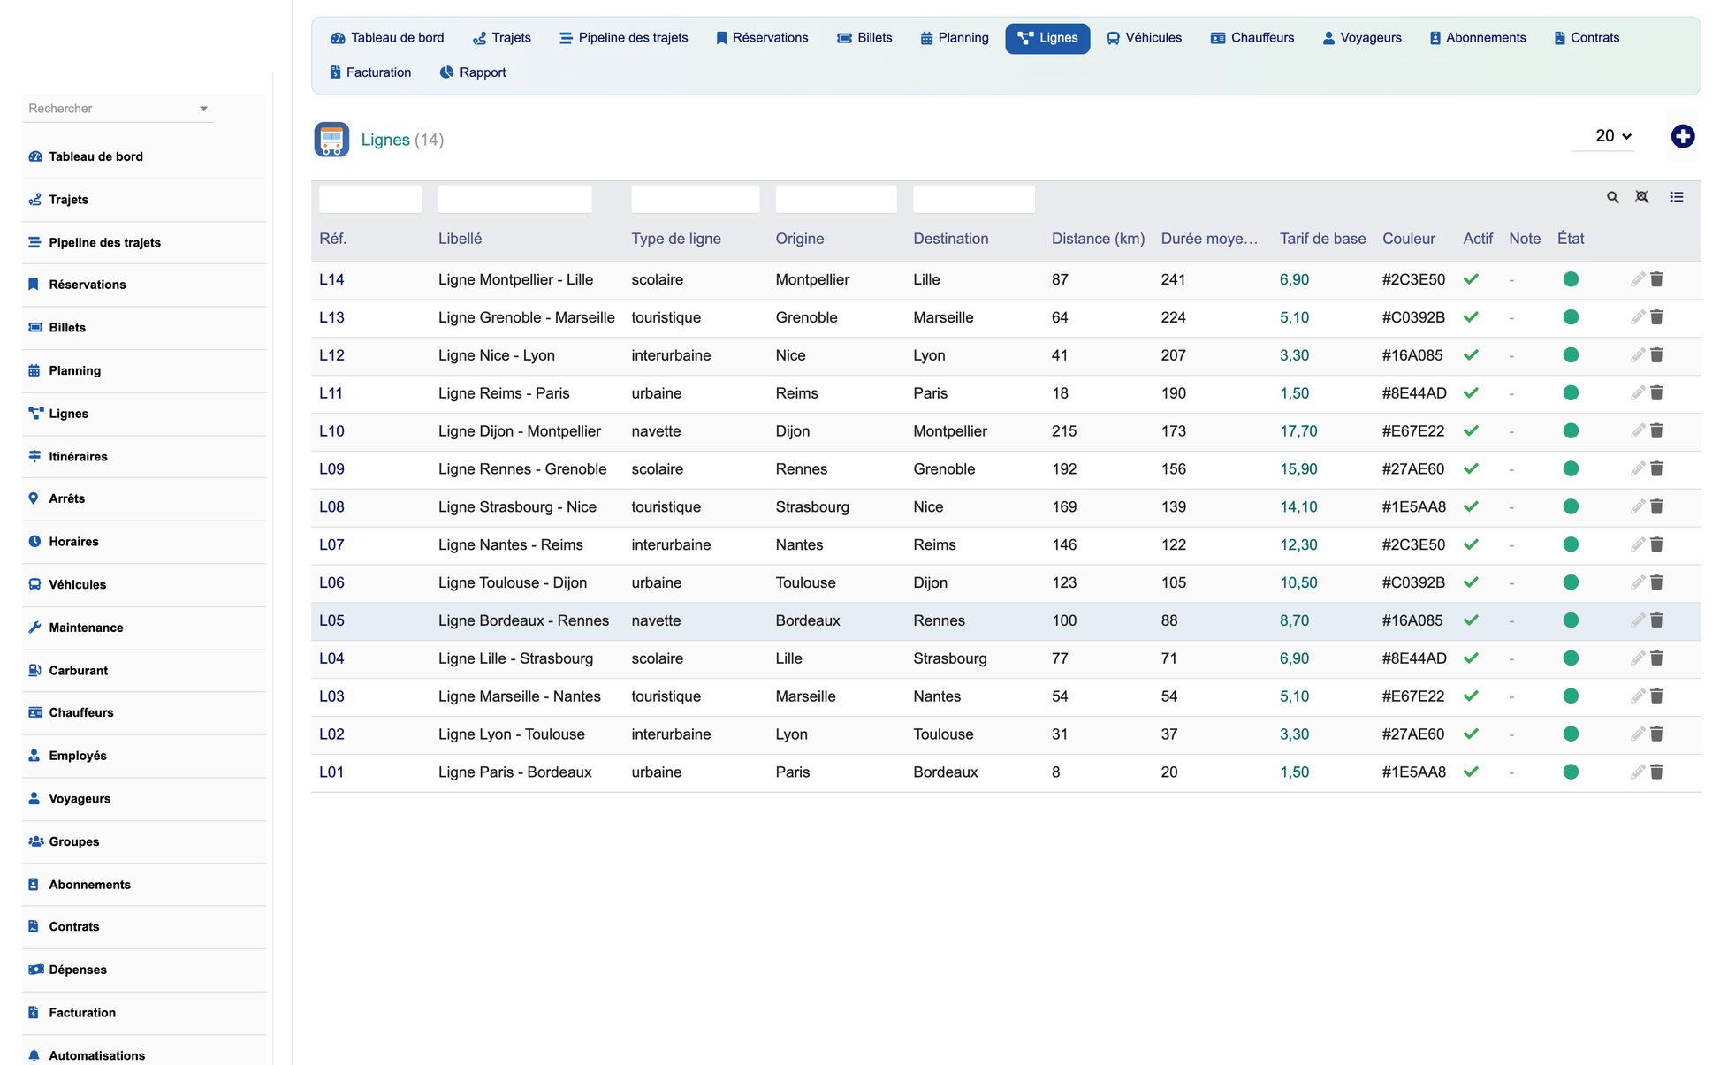Expand the Rechercher sidebar dropdown
This screenshot has width=1720, height=1065.
coord(203,109)
